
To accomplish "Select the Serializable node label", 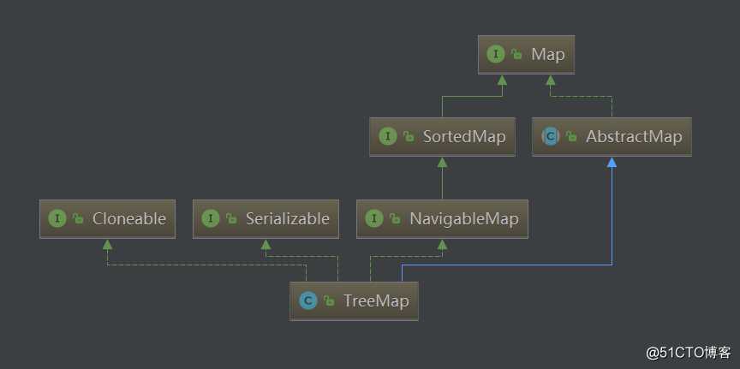I will tap(288, 219).
